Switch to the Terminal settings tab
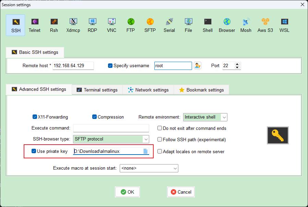Image resolution: width=308 pixels, height=207 pixels. 97,90
